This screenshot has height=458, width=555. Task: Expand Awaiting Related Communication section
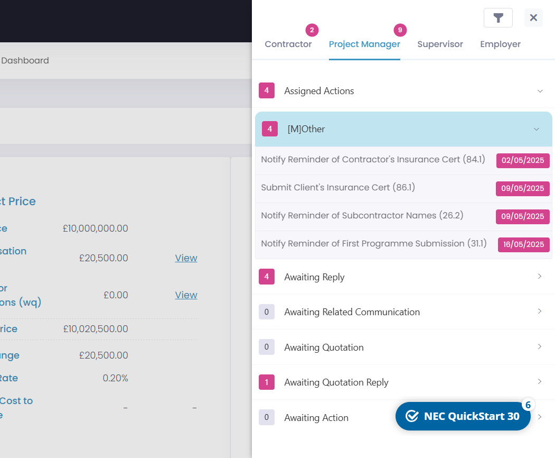tap(539, 312)
